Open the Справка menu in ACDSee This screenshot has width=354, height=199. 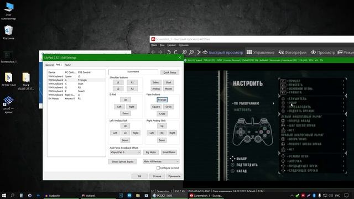183,45
